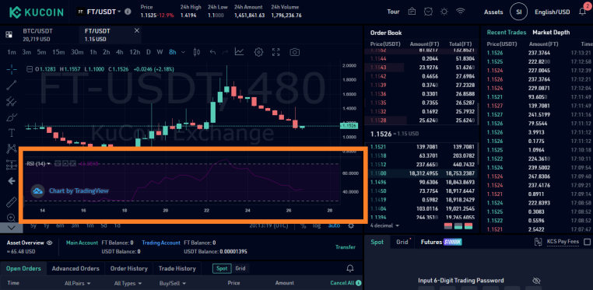Toggle auto scale on chart

[x=334, y=225]
